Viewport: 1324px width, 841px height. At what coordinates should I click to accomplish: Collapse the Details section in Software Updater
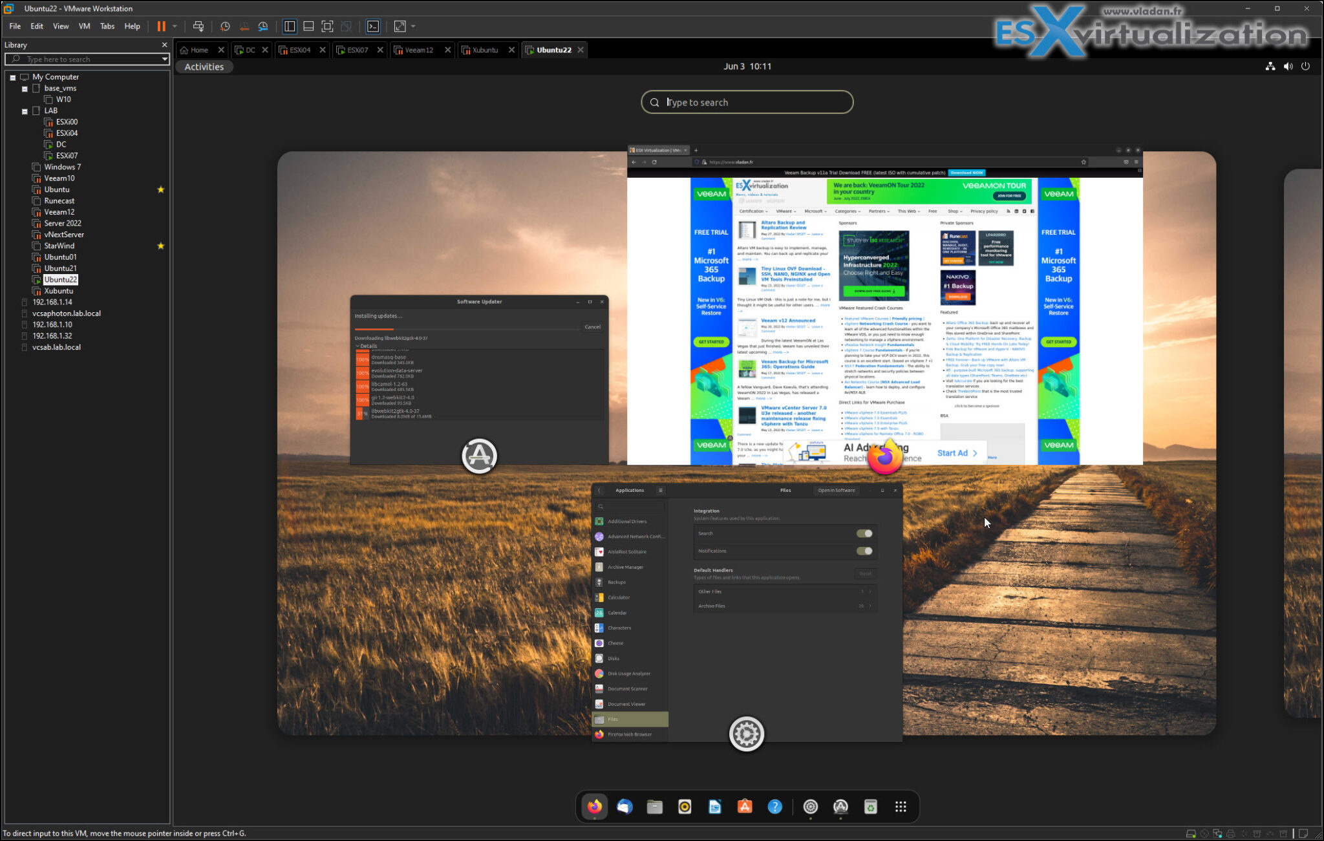357,345
